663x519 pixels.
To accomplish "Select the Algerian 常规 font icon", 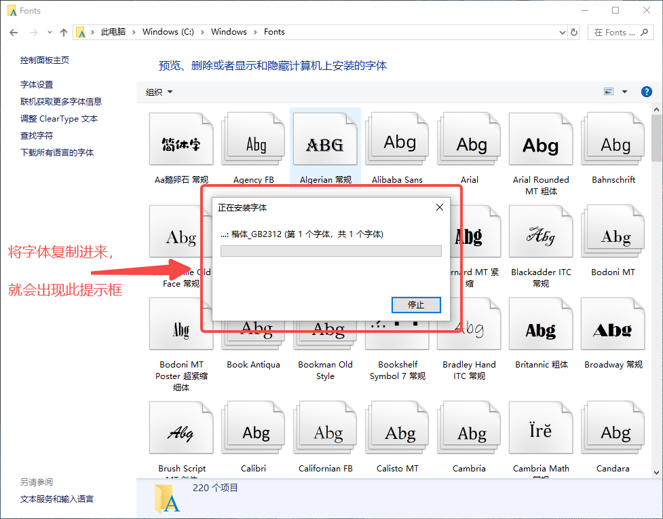I will [325, 139].
